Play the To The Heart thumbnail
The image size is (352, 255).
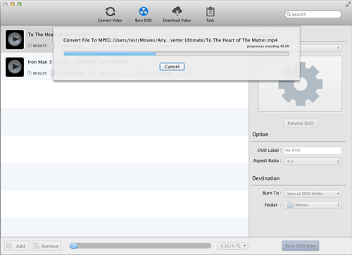tap(15, 39)
